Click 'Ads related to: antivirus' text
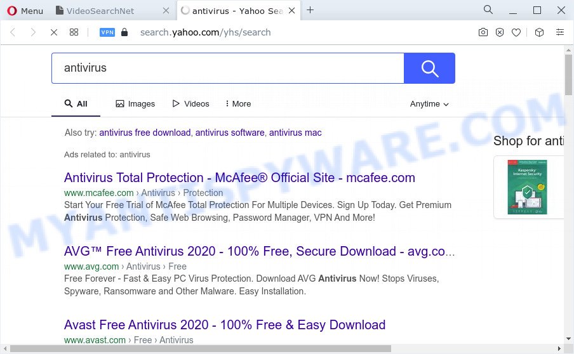 click(x=107, y=154)
